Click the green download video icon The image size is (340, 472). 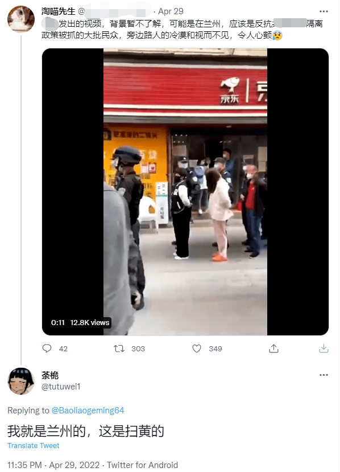click(324, 348)
